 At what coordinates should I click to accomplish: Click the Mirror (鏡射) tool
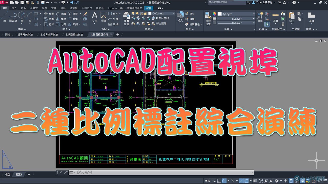[61, 19]
